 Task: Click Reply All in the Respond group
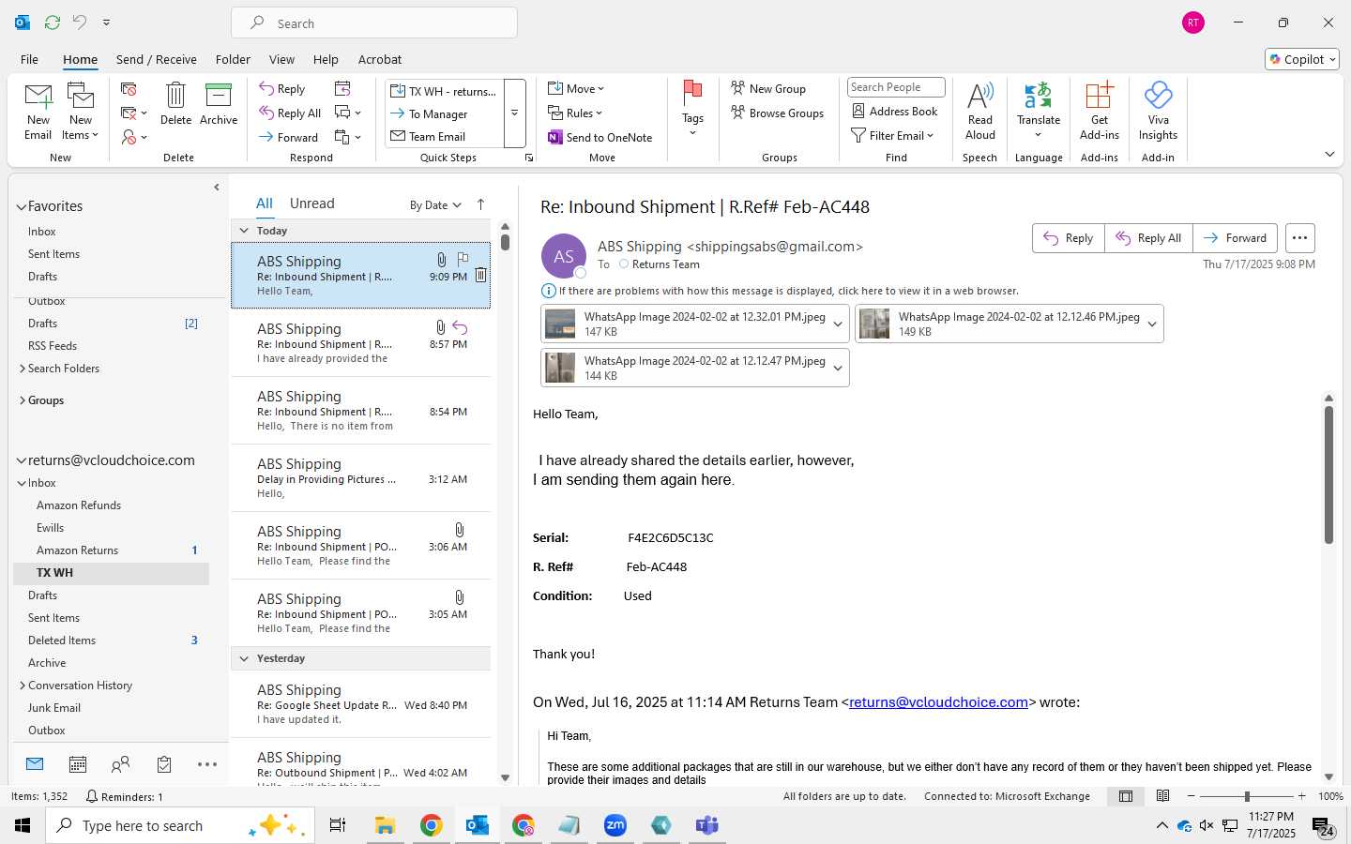point(291,113)
